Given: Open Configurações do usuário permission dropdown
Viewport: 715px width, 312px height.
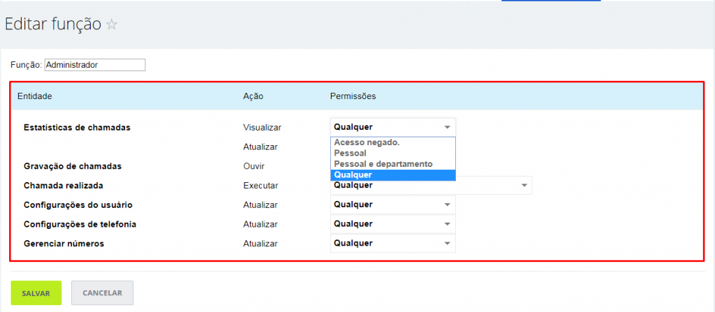Looking at the screenshot, I should pyautogui.click(x=392, y=205).
